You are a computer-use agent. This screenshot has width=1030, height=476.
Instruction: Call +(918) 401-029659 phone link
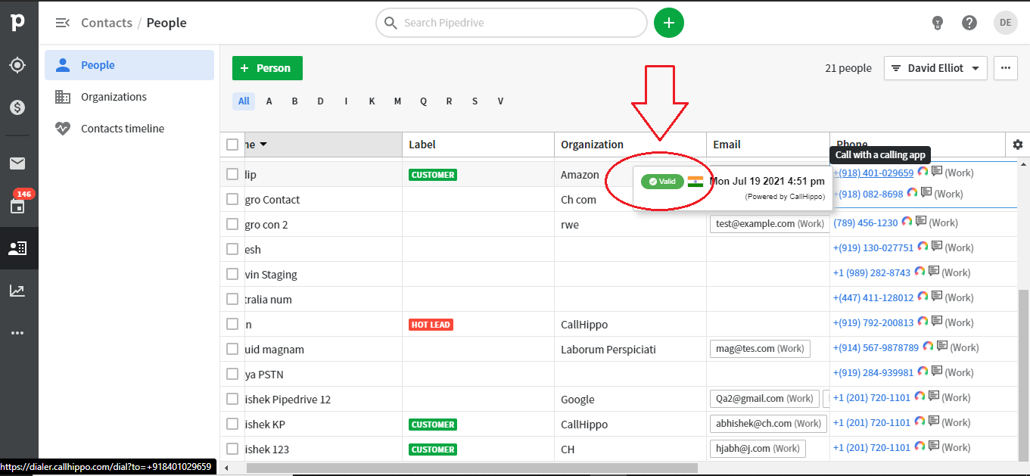click(873, 173)
